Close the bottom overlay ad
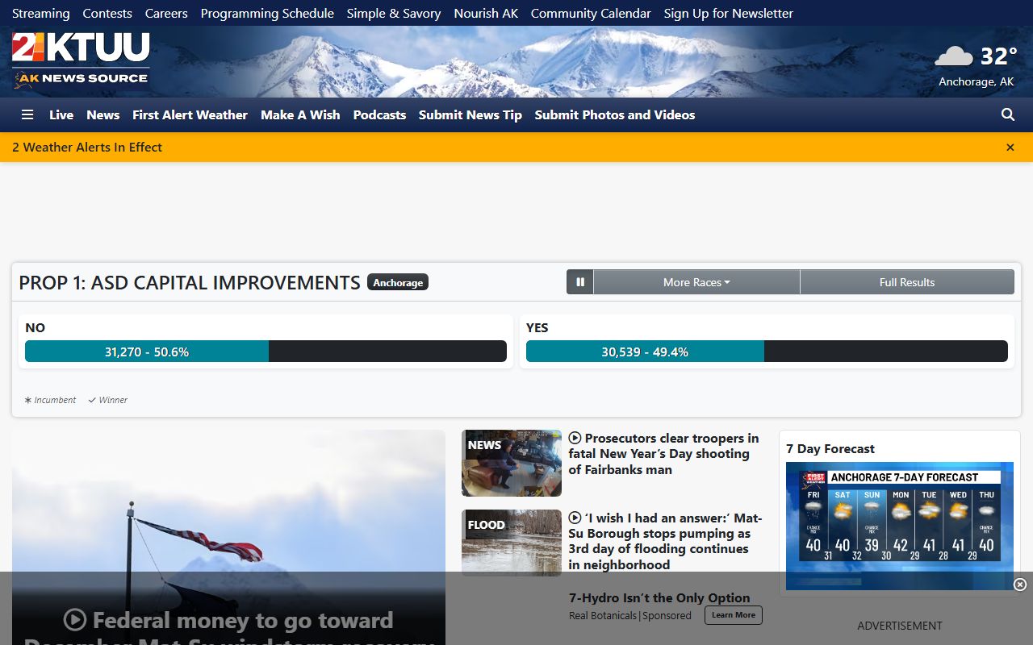 1020,585
